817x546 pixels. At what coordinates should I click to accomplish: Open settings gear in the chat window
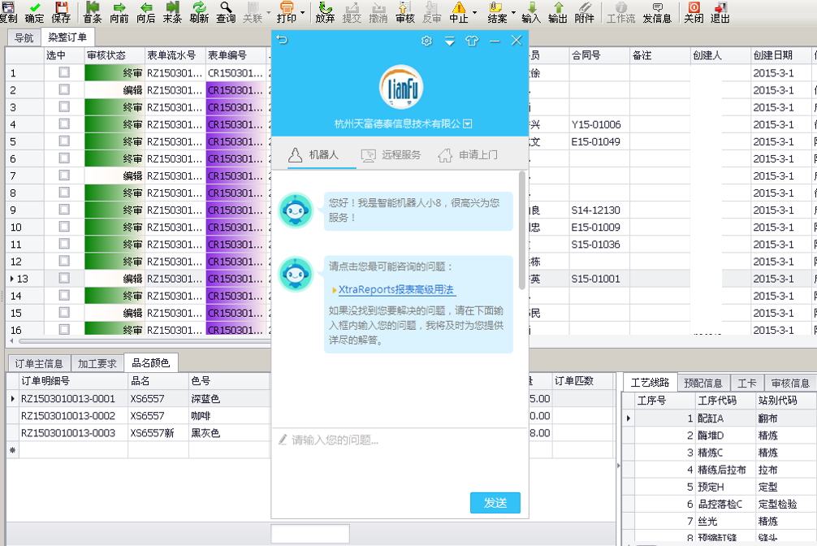[x=427, y=41]
